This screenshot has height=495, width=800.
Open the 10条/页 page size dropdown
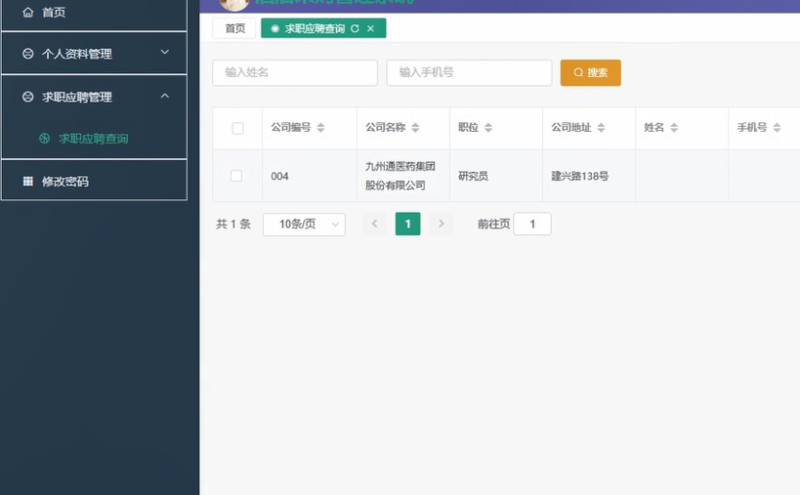click(304, 224)
